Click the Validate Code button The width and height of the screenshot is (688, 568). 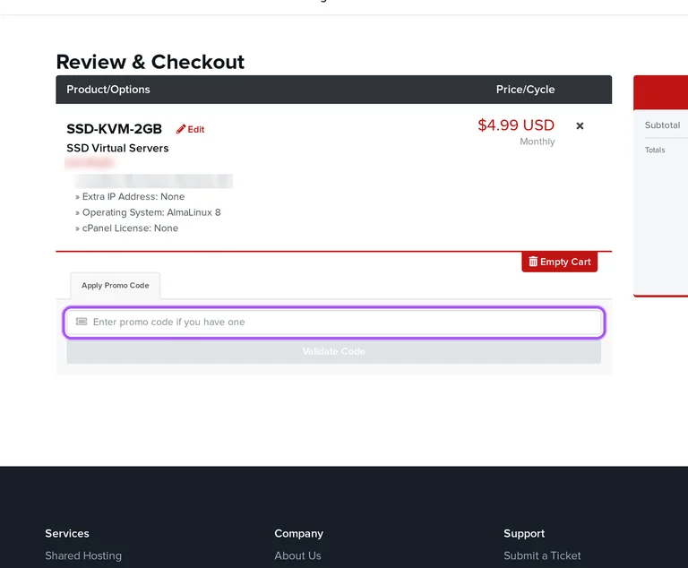coord(334,351)
